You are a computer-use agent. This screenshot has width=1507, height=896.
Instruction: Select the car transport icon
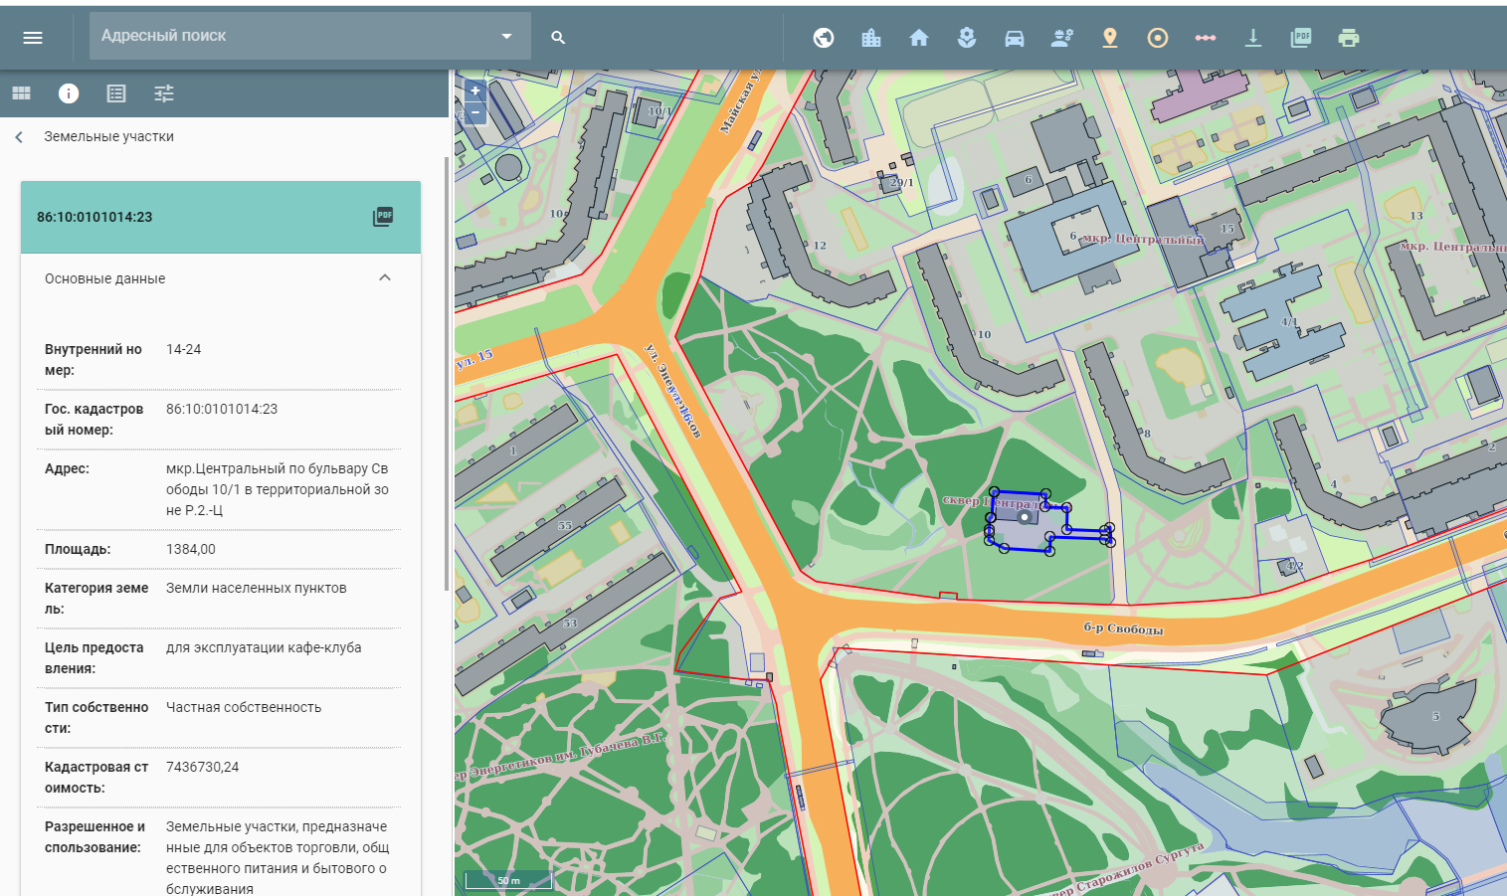point(1015,38)
